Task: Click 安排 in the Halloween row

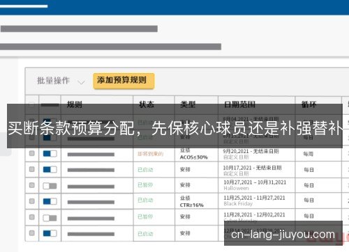Action: (x=185, y=185)
